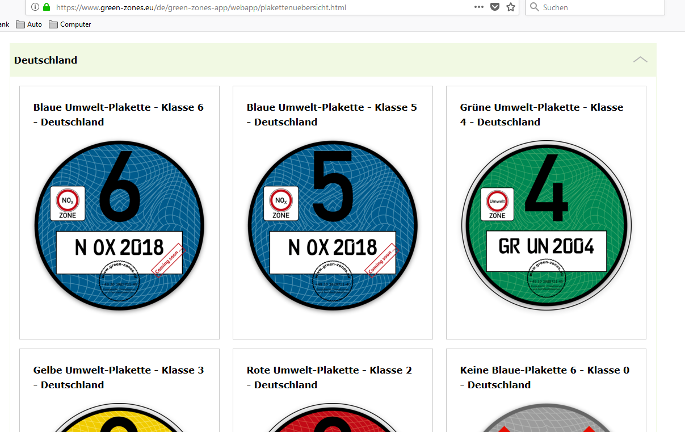The width and height of the screenshot is (685, 432).
Task: Select the blue number 6 badge image
Action: (119, 225)
